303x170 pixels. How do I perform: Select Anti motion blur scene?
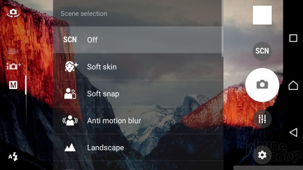[138, 121]
